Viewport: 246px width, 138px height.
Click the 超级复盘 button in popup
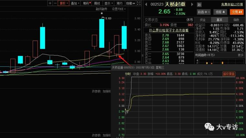pos(229,74)
